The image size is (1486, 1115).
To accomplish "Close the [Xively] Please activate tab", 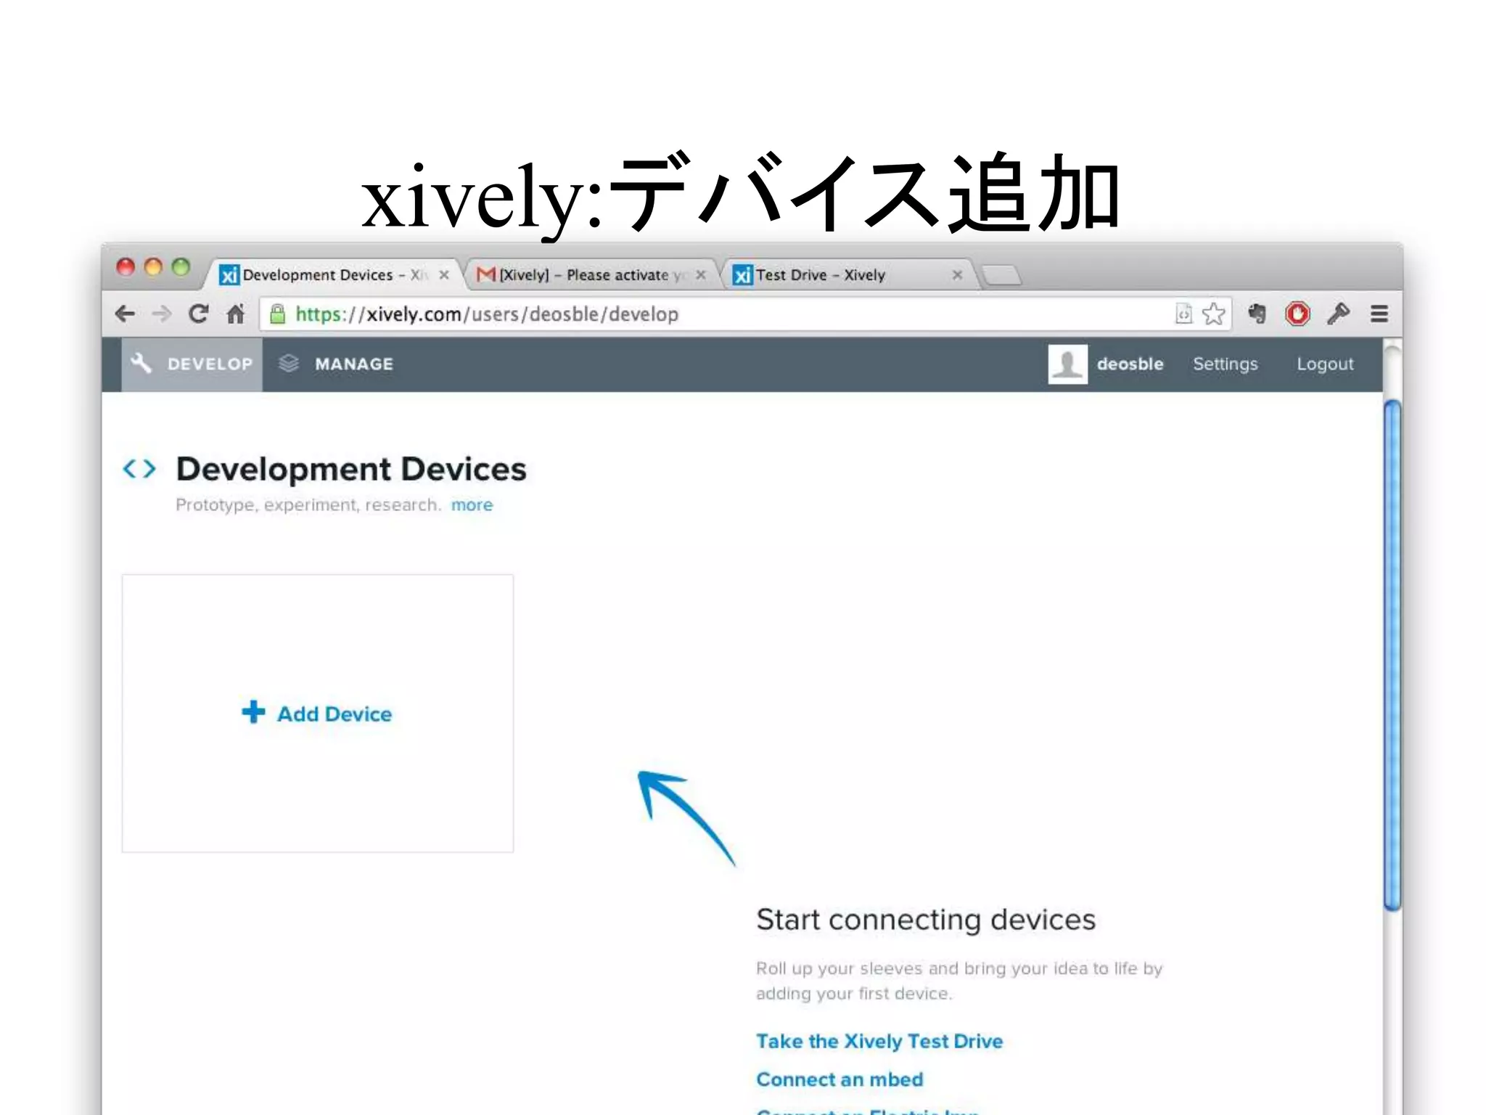I will [x=701, y=275].
